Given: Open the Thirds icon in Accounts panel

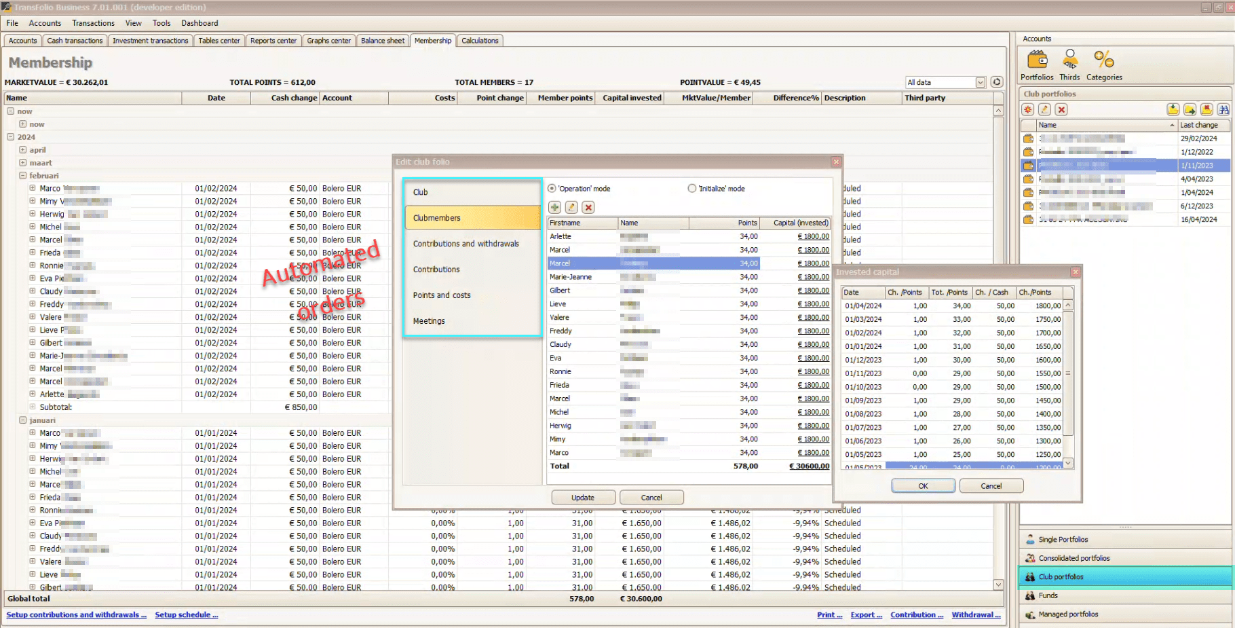Looking at the screenshot, I should pos(1069,60).
